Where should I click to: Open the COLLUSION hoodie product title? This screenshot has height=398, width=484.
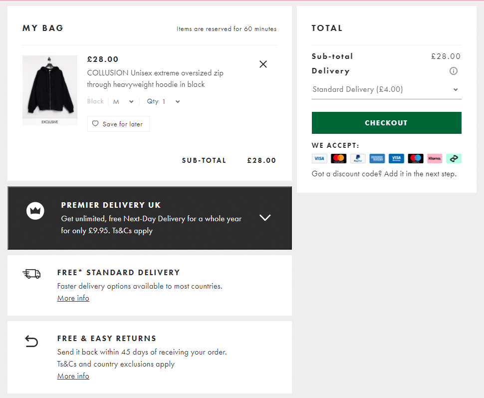pyautogui.click(x=155, y=79)
